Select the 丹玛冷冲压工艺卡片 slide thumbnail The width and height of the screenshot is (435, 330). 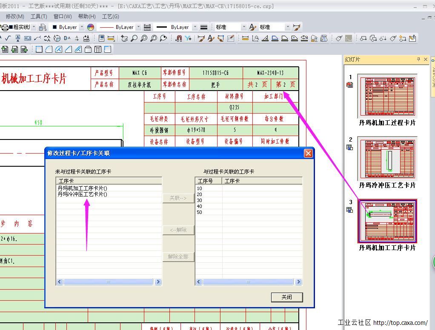(x=387, y=159)
